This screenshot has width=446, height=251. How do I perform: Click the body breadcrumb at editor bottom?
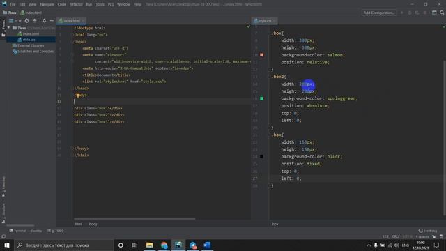tap(93, 224)
